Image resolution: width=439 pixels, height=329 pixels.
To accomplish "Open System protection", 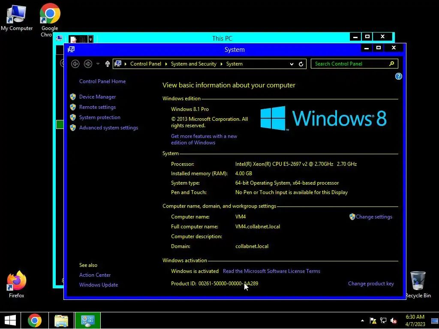I will click(x=99, y=117).
